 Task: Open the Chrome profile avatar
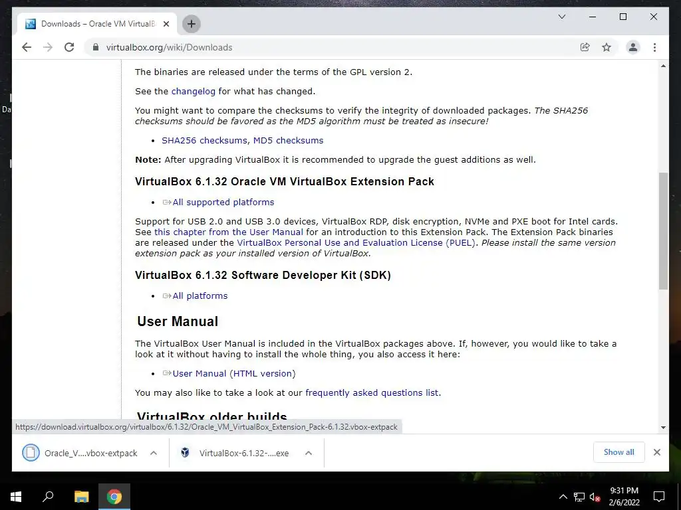coord(633,47)
